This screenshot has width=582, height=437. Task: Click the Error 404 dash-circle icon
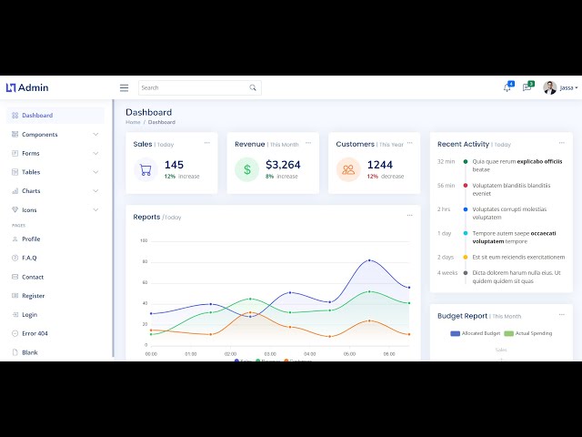pos(15,334)
